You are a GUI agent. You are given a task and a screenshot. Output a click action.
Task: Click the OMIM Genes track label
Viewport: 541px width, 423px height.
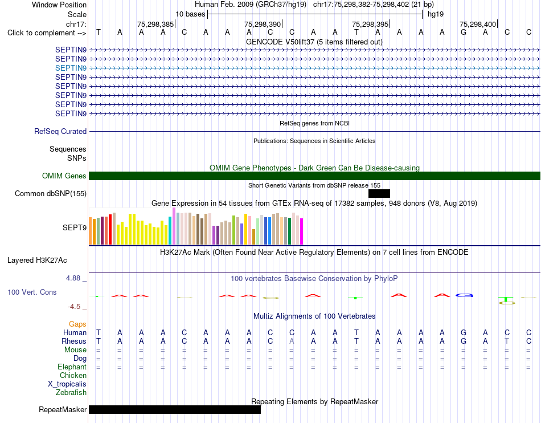click(x=64, y=176)
